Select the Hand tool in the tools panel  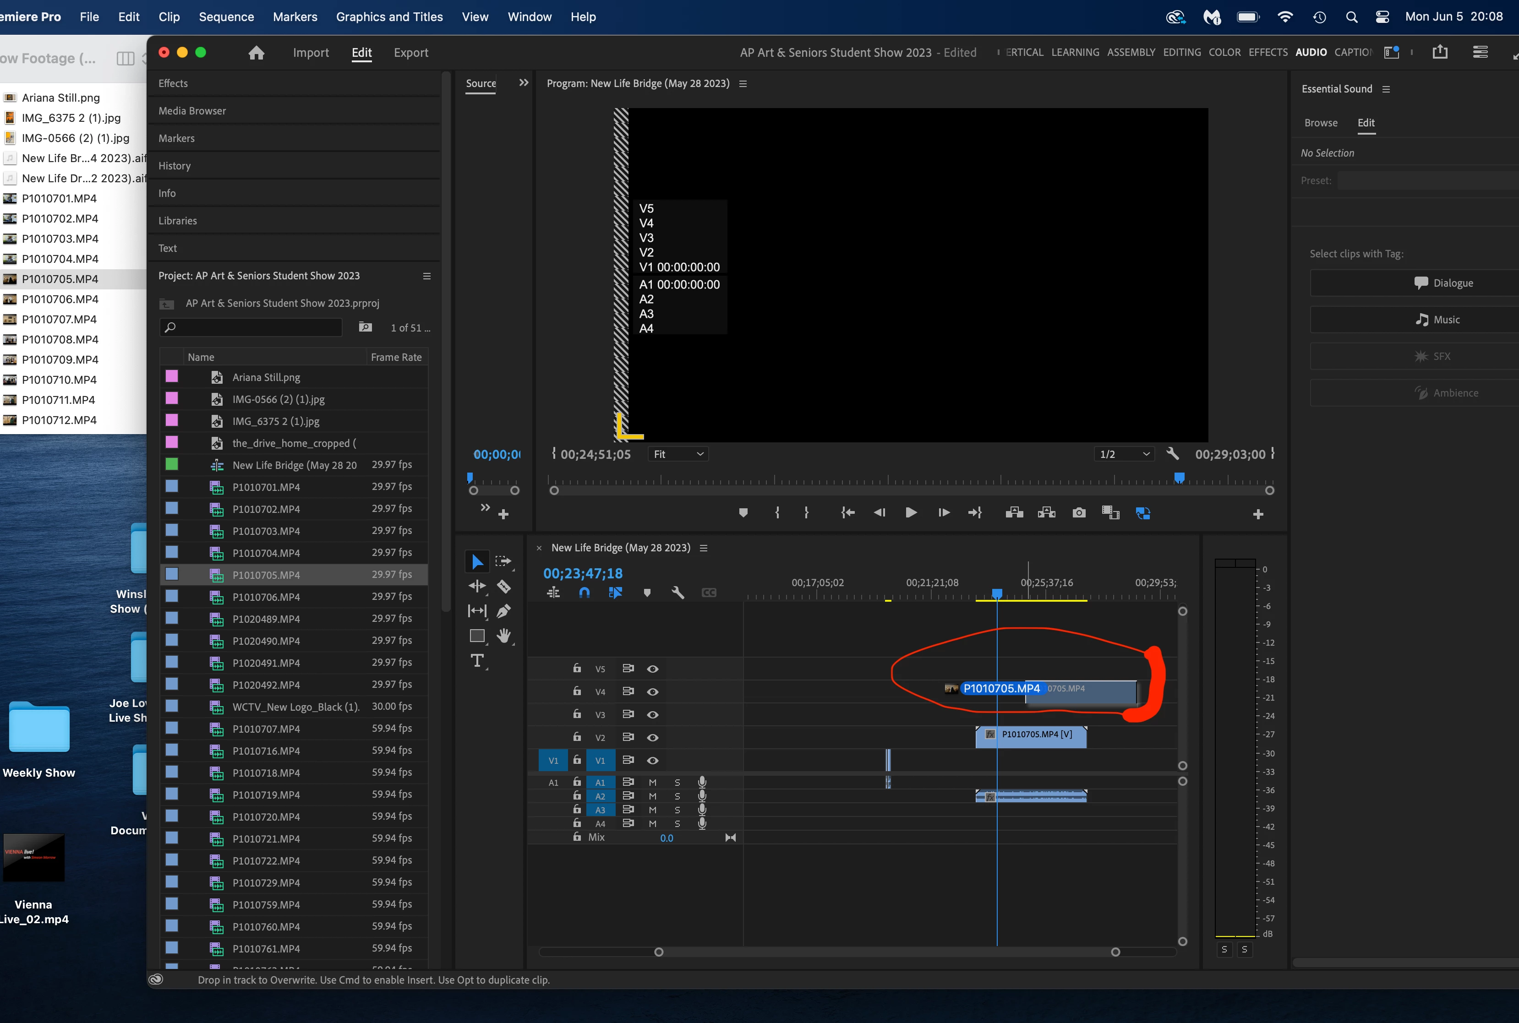[x=504, y=636]
